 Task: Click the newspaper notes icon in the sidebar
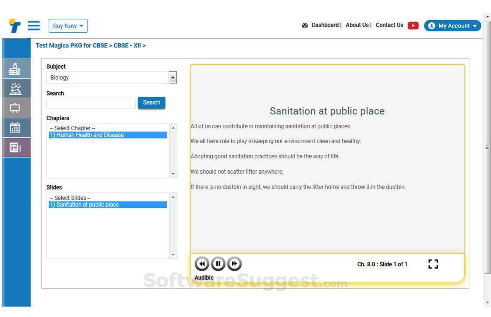pyautogui.click(x=16, y=147)
